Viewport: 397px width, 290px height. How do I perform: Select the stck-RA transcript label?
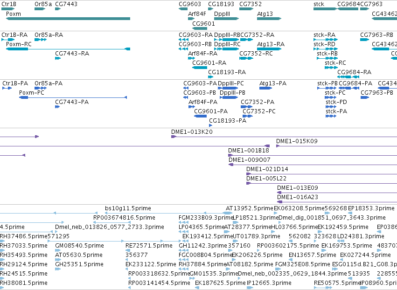(x=325, y=35)
